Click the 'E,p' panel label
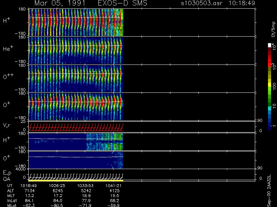The width and height of the screenshot is (277, 207). 7,173
